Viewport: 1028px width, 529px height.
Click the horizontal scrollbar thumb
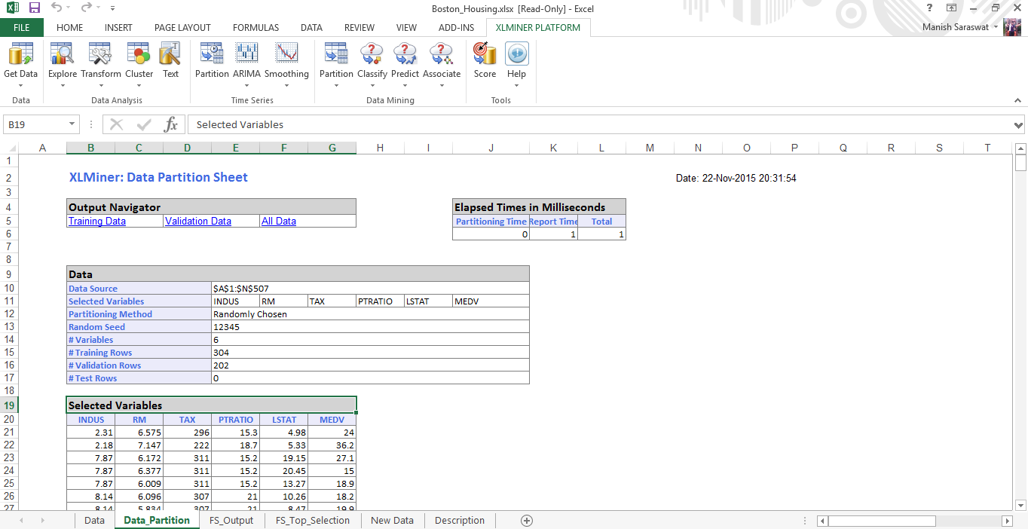882,521
